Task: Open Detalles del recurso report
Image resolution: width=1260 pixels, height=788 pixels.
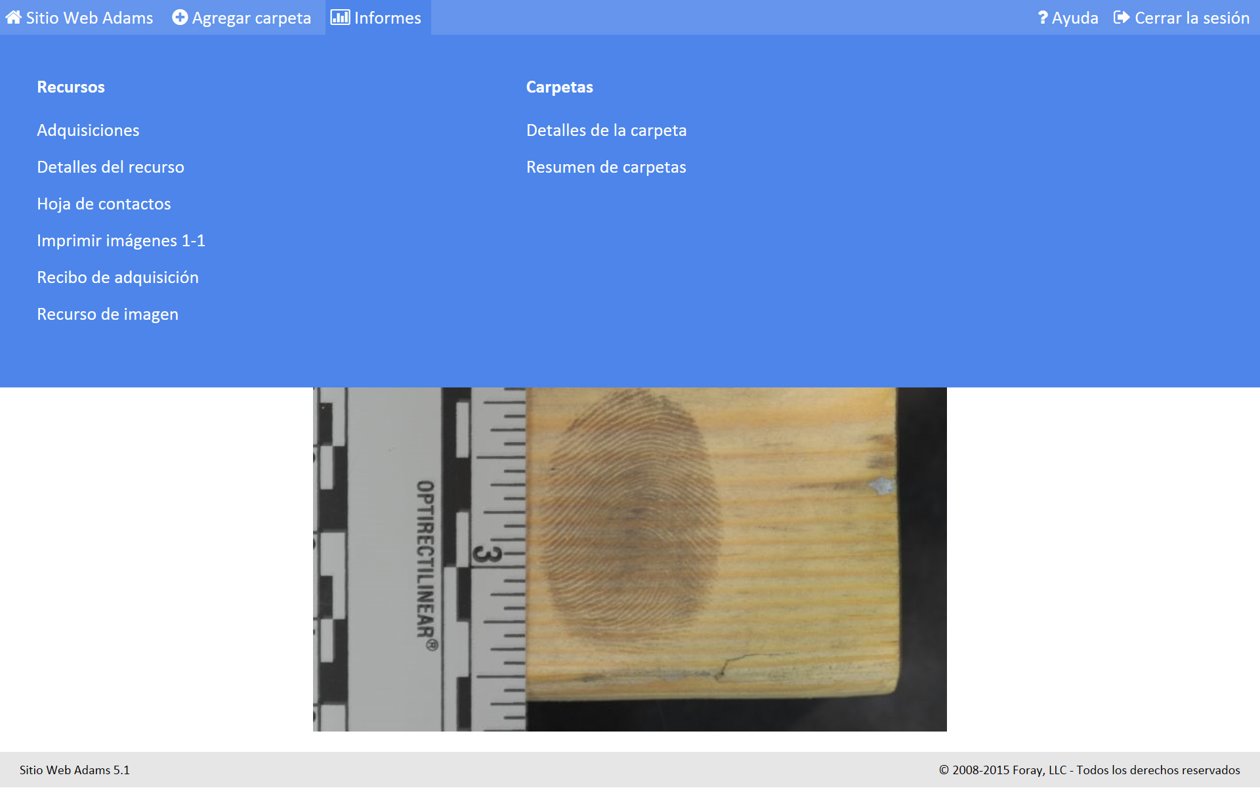Action: pyautogui.click(x=110, y=167)
